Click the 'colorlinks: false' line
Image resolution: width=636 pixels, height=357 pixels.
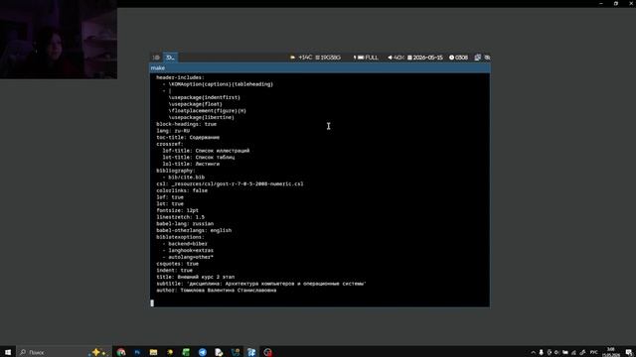(182, 190)
